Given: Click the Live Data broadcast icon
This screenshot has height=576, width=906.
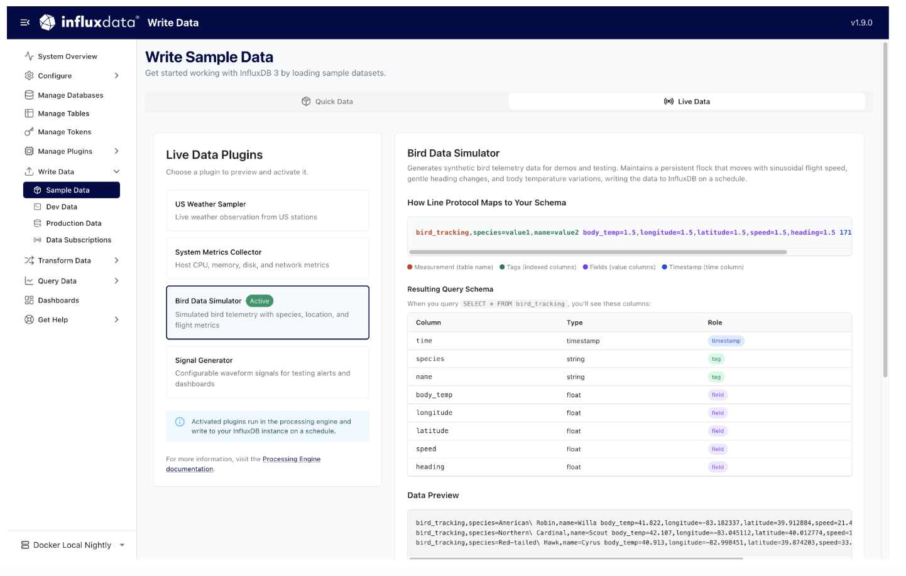Looking at the screenshot, I should 669,102.
